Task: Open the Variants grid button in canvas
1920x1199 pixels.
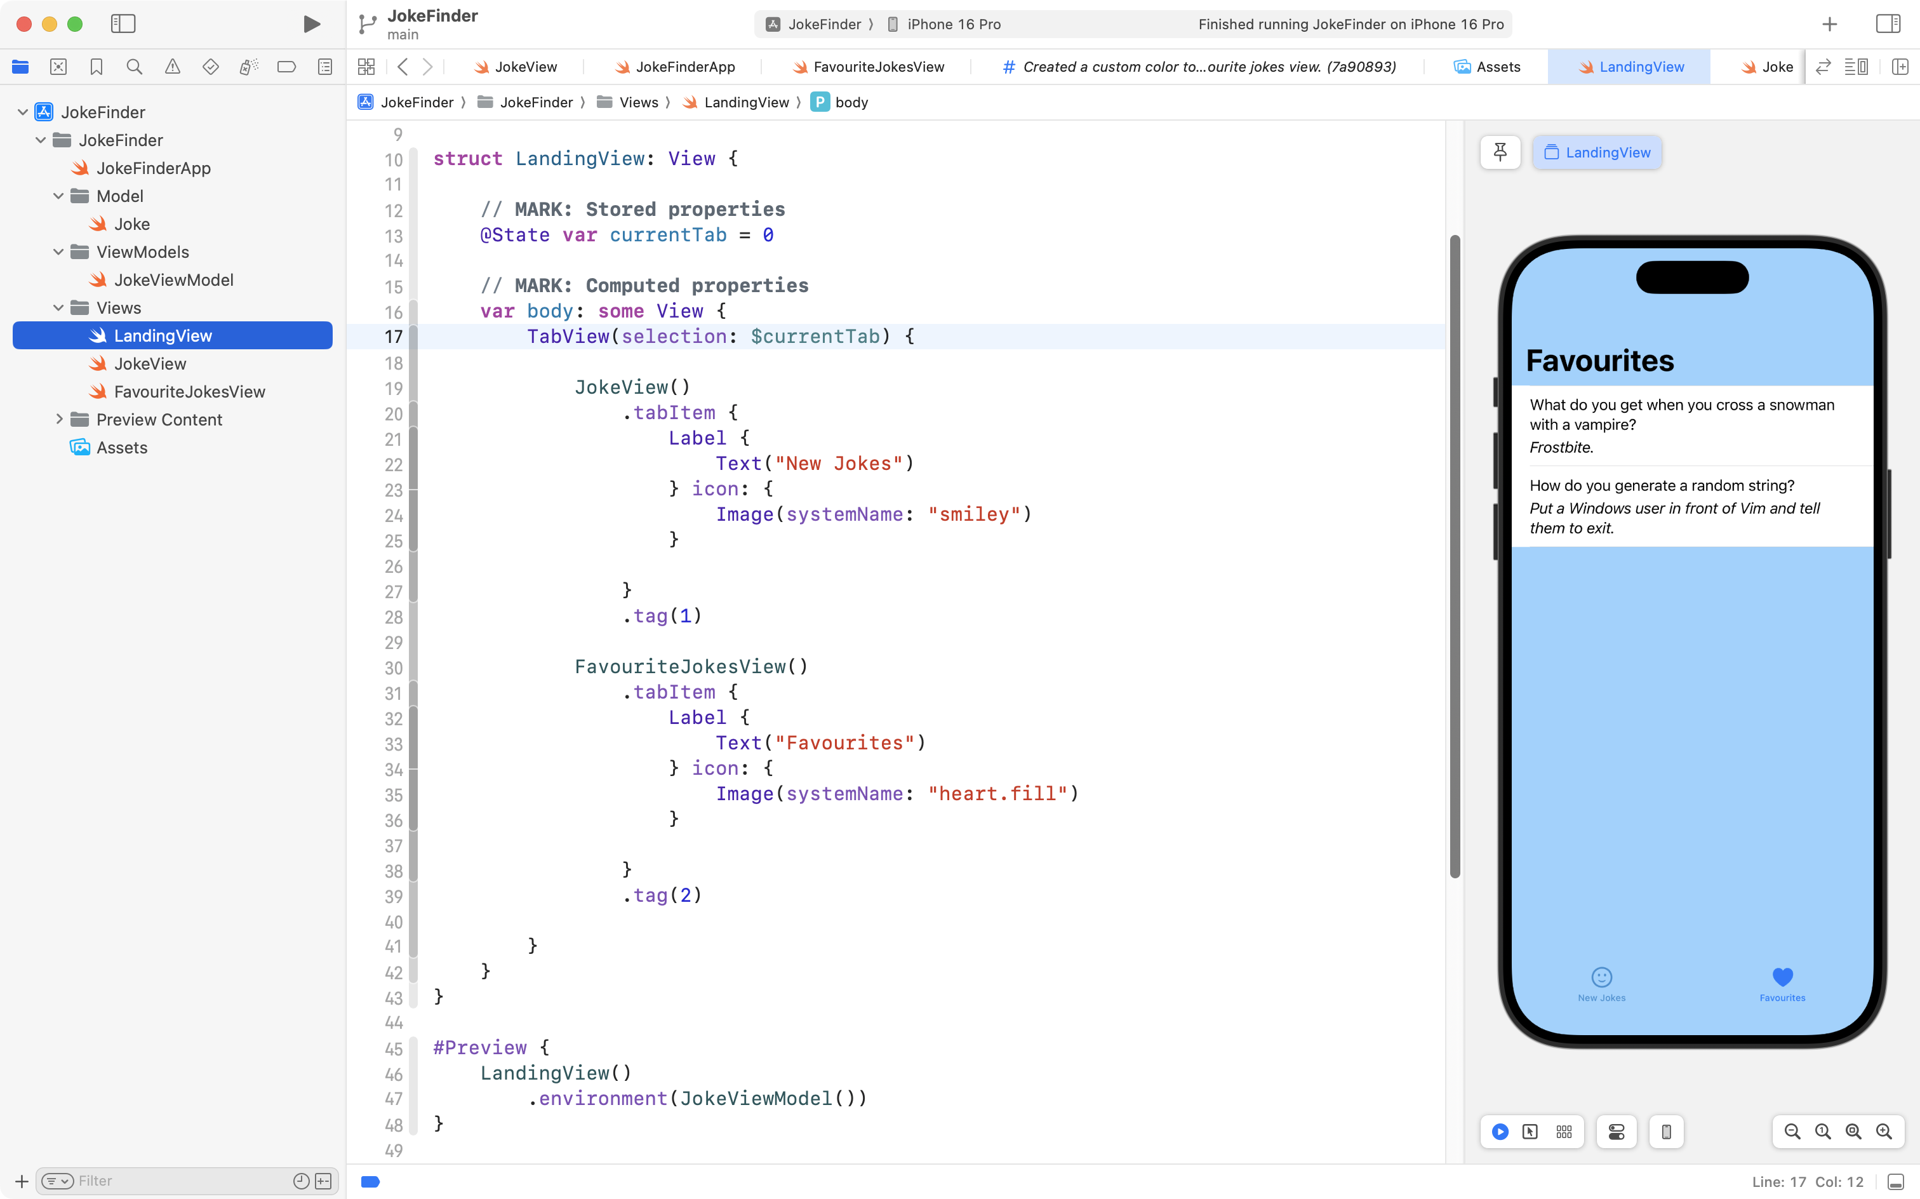Action: coord(1563,1132)
